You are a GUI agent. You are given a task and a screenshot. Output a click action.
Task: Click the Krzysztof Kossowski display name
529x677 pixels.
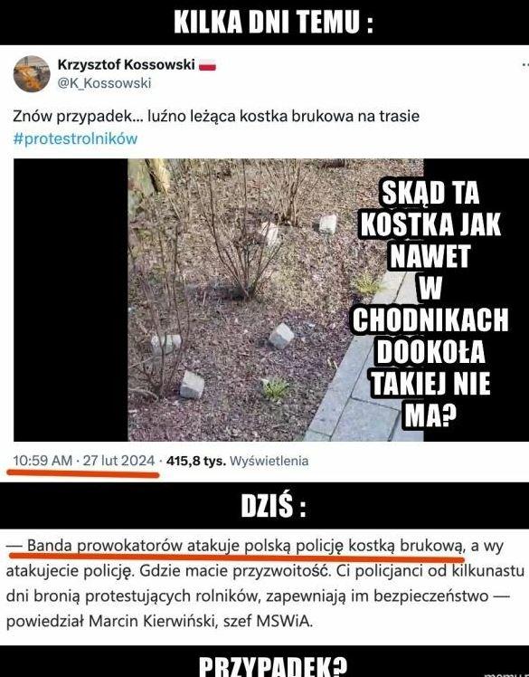(126, 65)
